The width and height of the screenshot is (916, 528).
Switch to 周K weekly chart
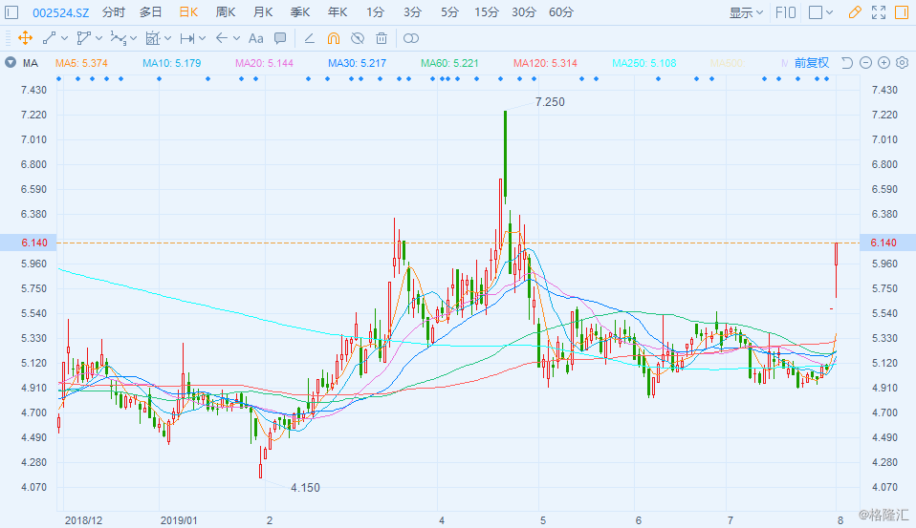[226, 12]
